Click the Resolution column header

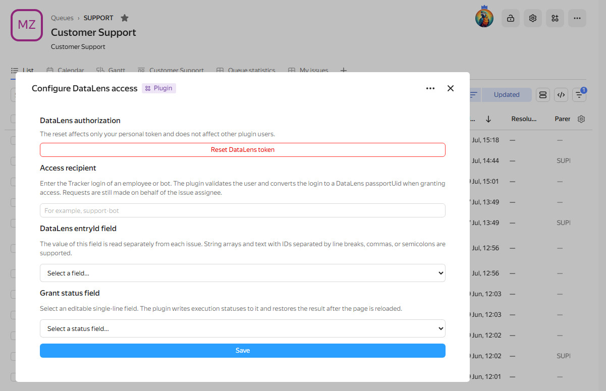click(x=524, y=119)
